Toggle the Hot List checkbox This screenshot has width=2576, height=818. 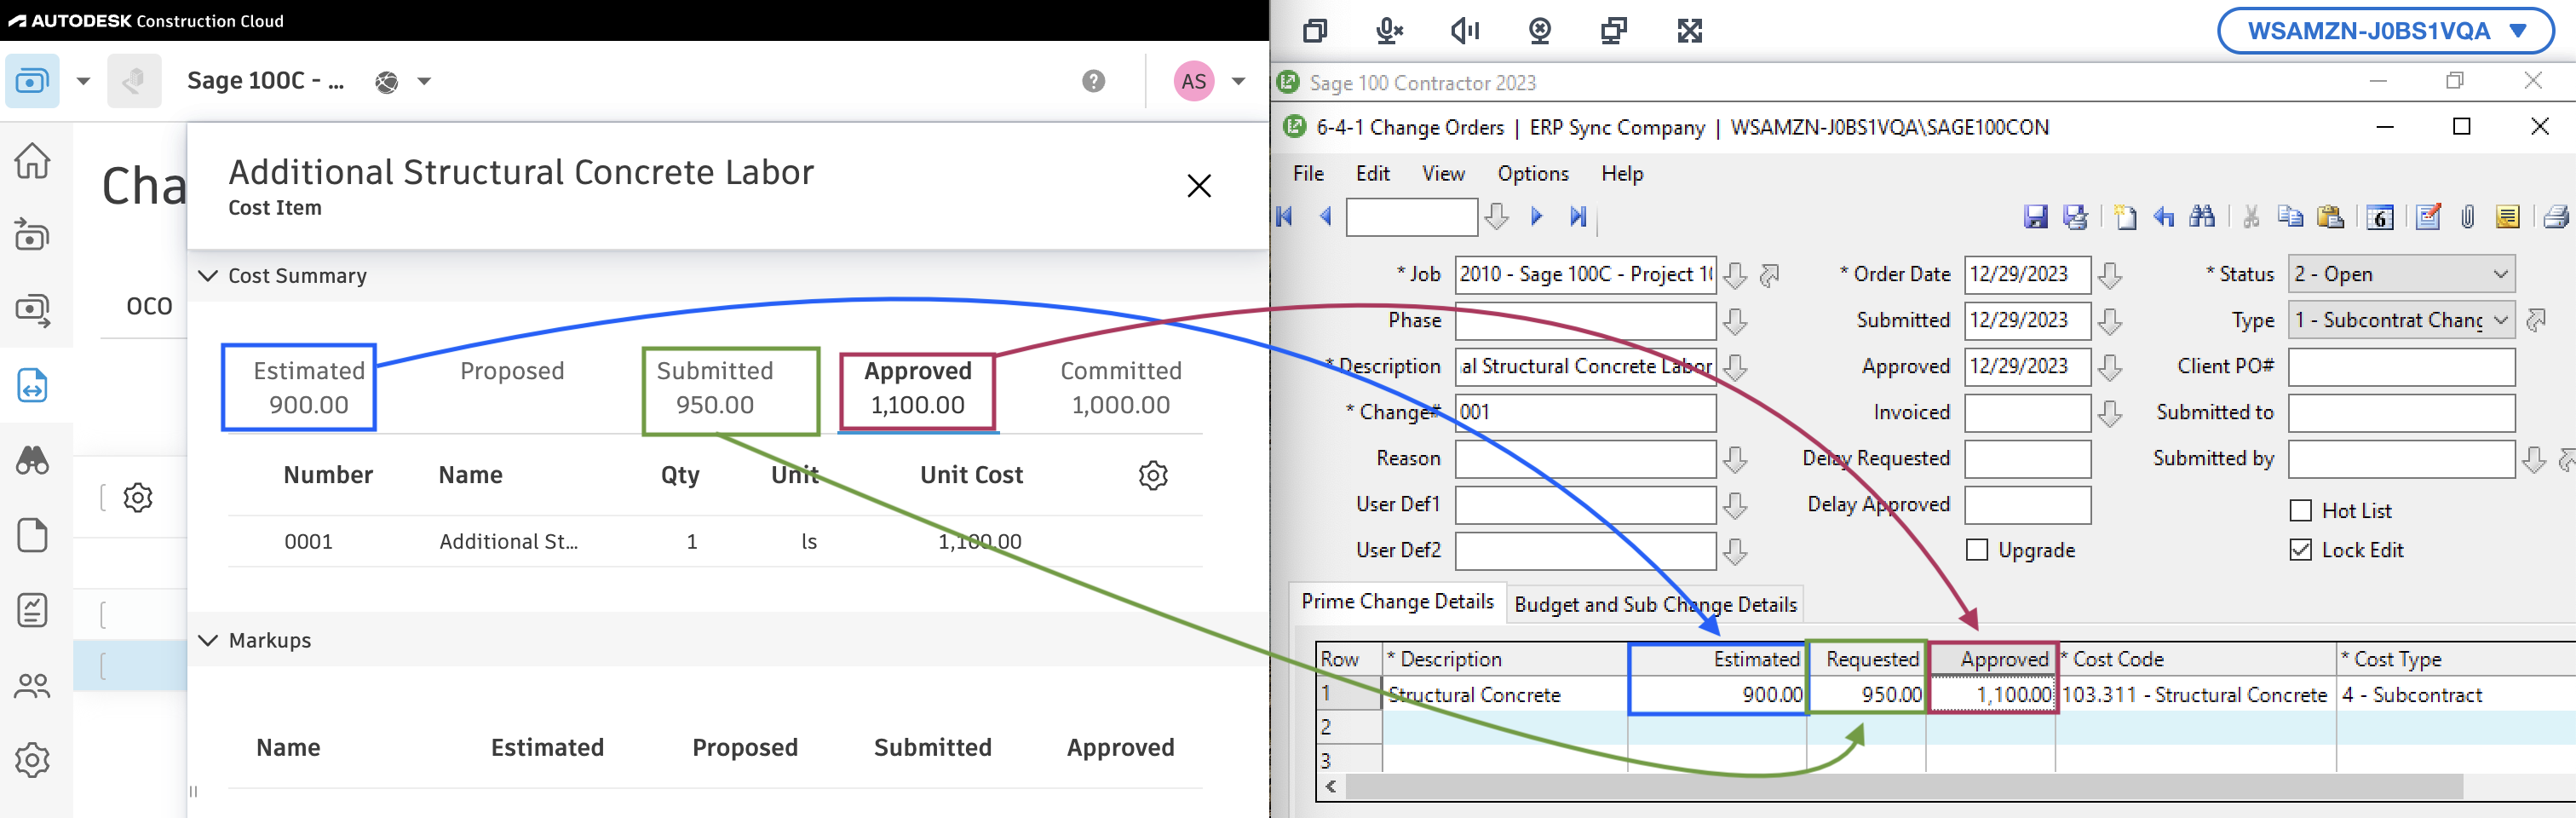(2300, 511)
